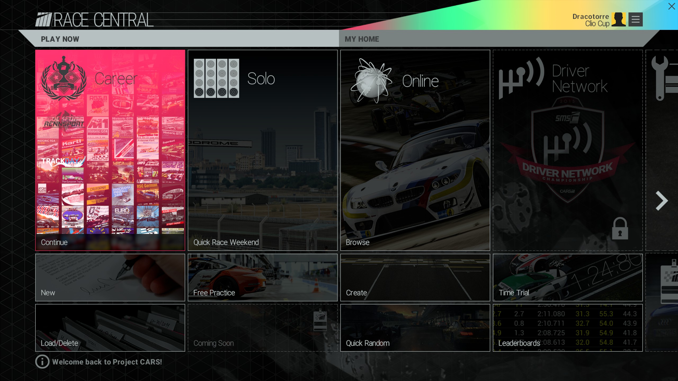Click the Online globe icon

click(371, 80)
